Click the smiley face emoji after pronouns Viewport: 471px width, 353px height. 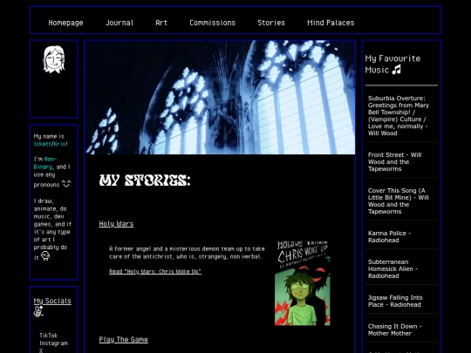pos(66,183)
